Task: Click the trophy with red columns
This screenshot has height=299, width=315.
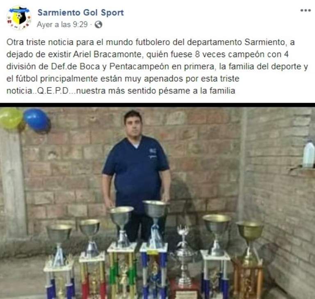Action: (91, 259)
